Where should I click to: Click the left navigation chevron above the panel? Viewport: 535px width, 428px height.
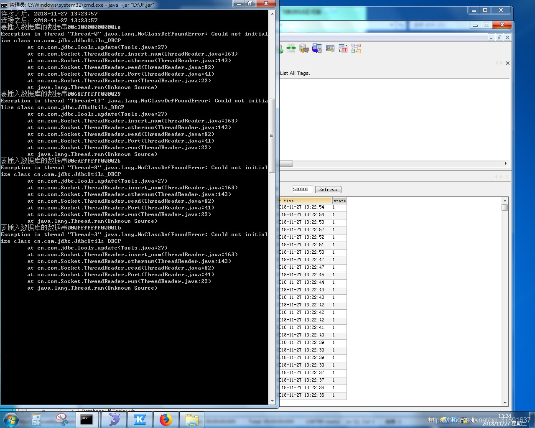pos(497,63)
